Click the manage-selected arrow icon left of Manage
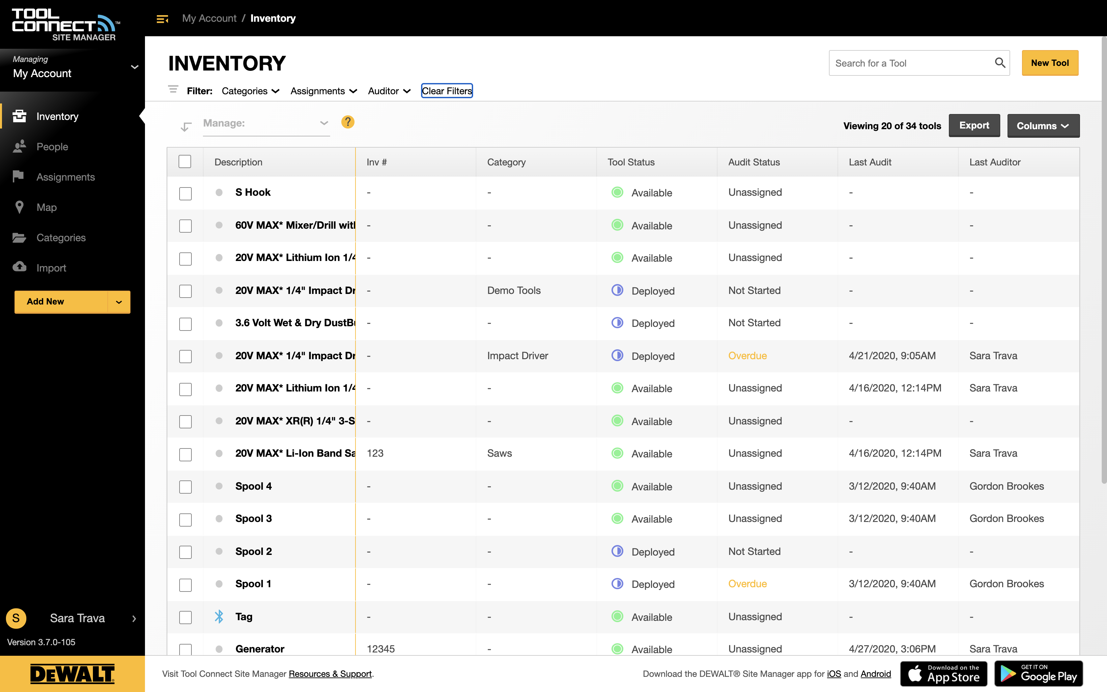 click(186, 126)
